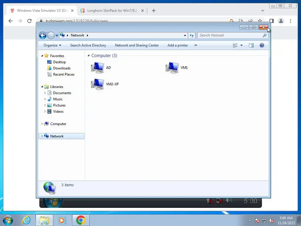Toggle Chrome side panel
Viewport: 301px width, 226px height.
271,21
